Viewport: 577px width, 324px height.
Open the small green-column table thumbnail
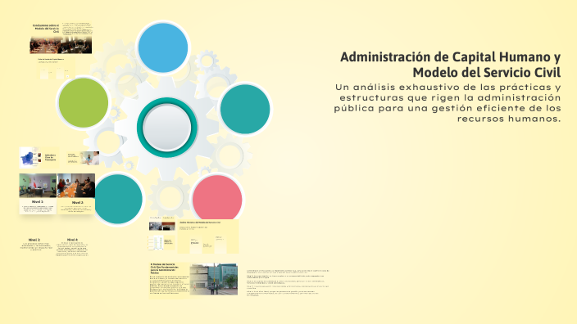(162, 242)
